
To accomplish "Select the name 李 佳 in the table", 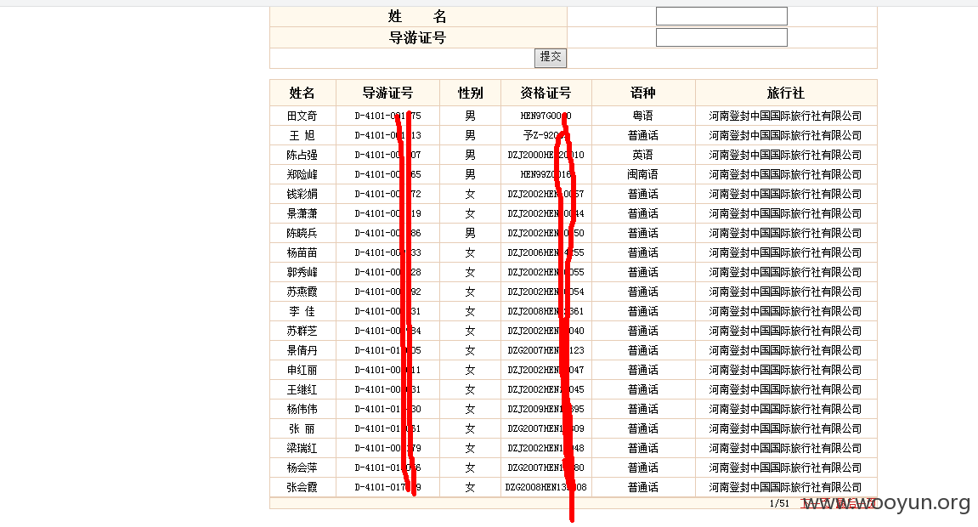I will pyautogui.click(x=302, y=311).
